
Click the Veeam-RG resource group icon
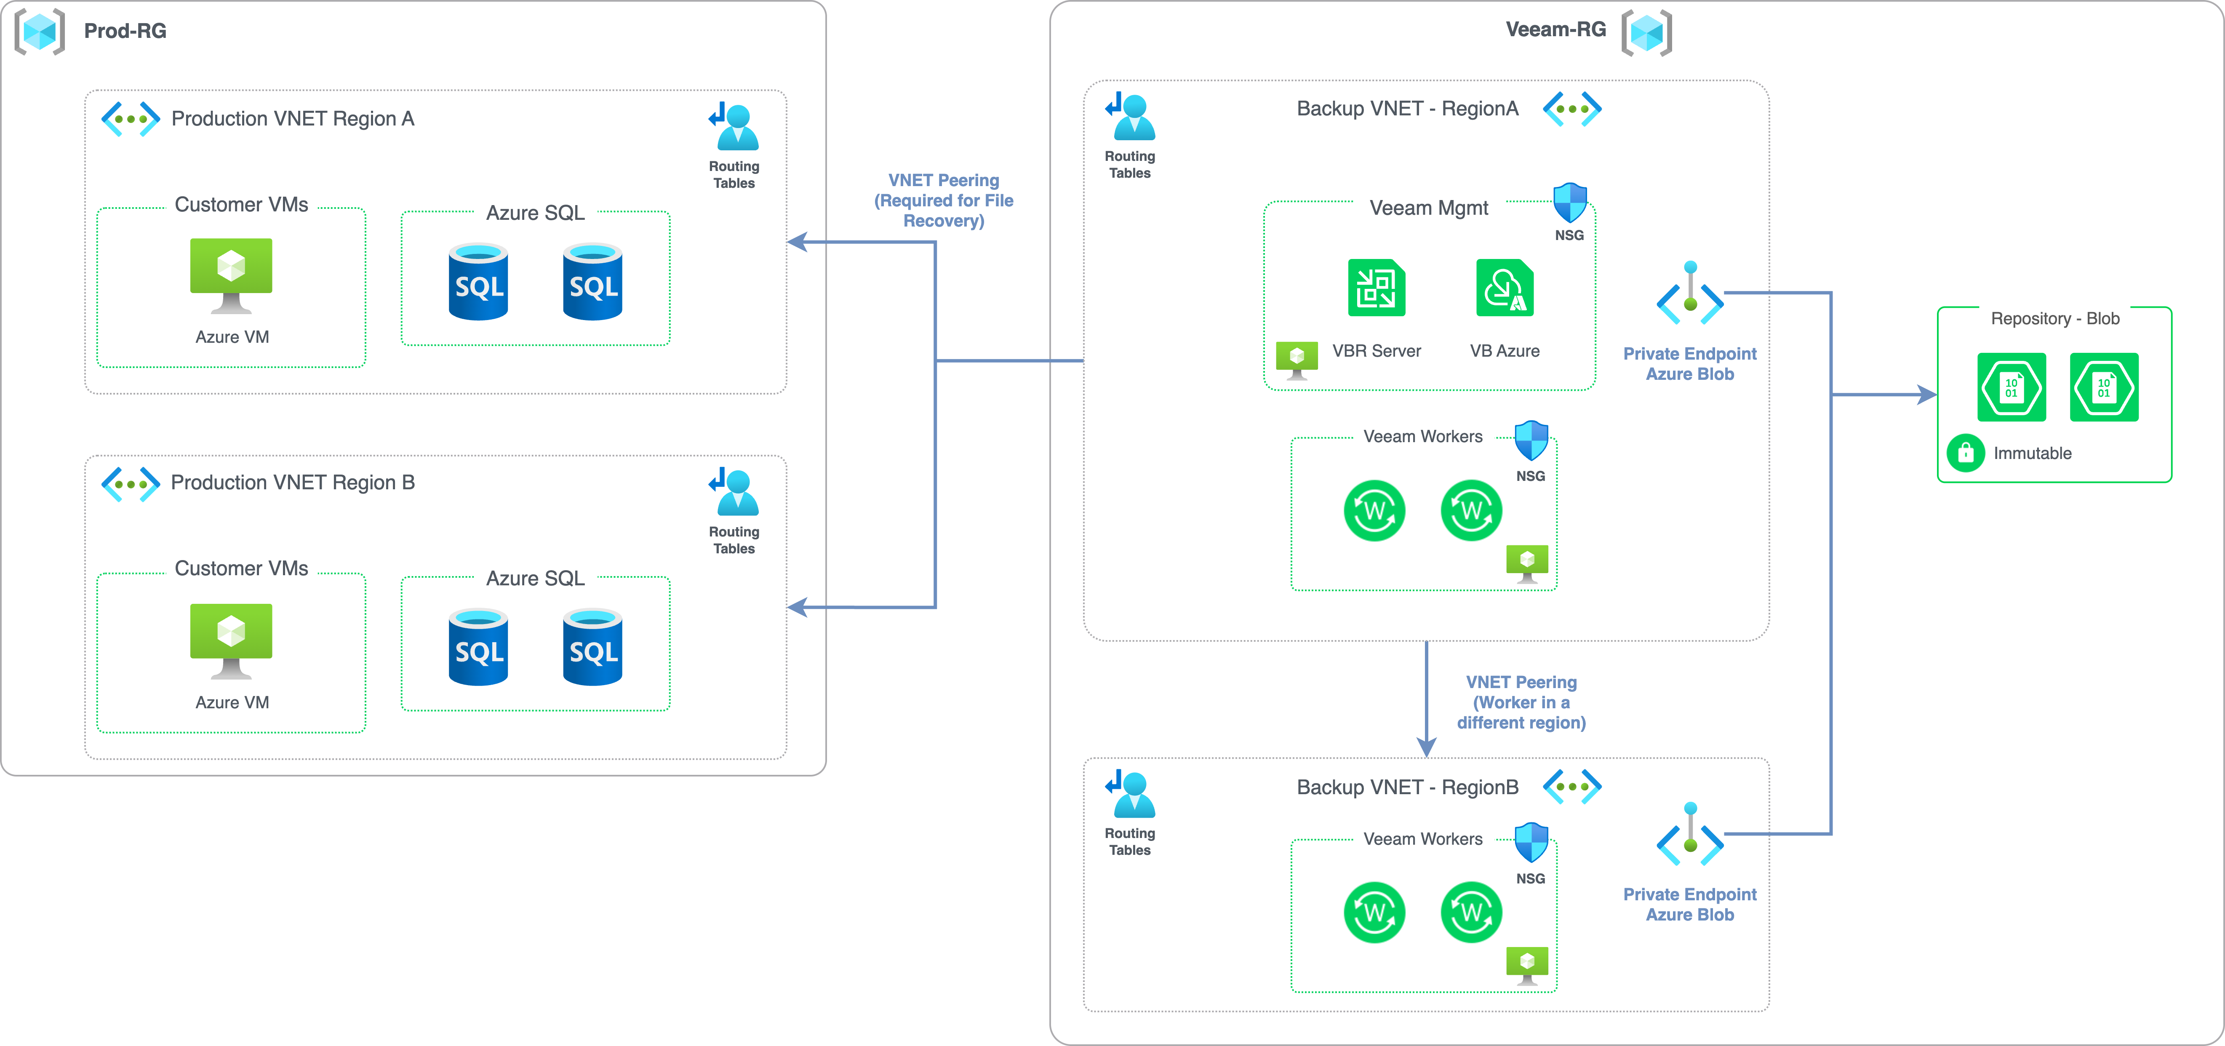[x=1646, y=34]
